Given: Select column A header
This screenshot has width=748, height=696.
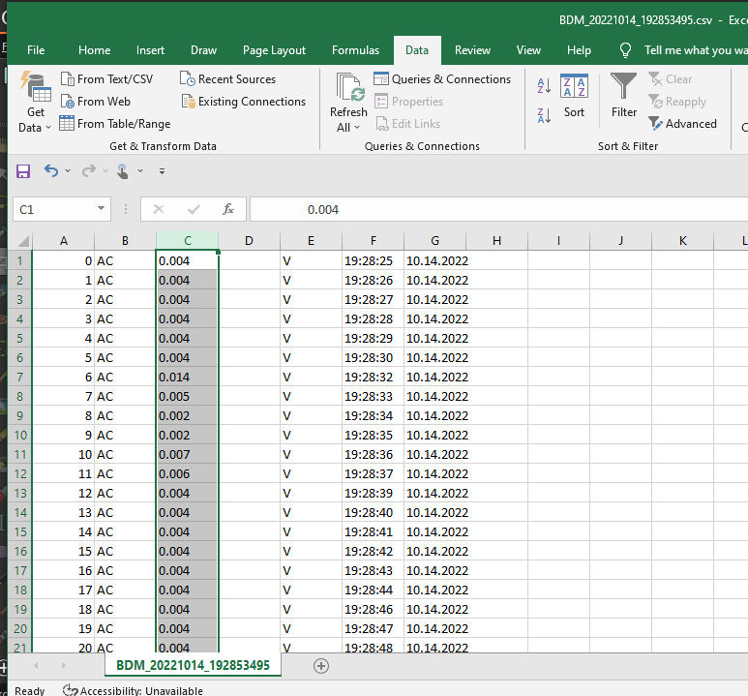Looking at the screenshot, I should point(64,241).
